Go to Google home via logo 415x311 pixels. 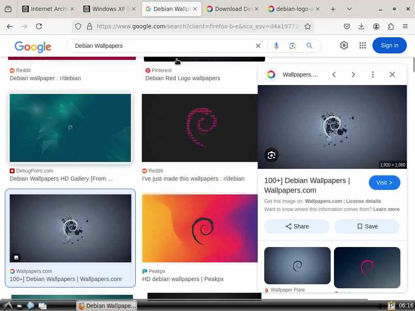(33, 47)
